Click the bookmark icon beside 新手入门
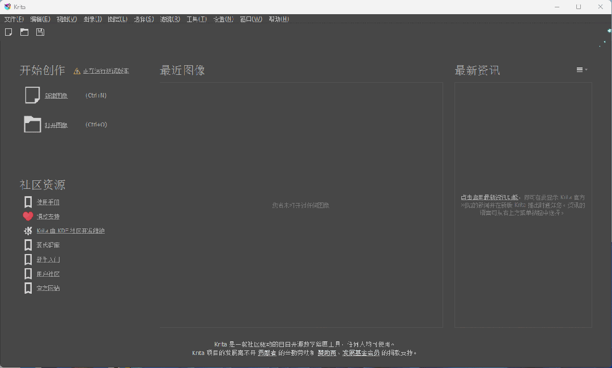The image size is (612, 368). point(28,259)
